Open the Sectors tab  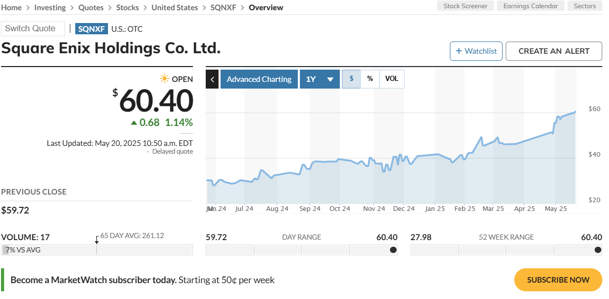point(585,6)
